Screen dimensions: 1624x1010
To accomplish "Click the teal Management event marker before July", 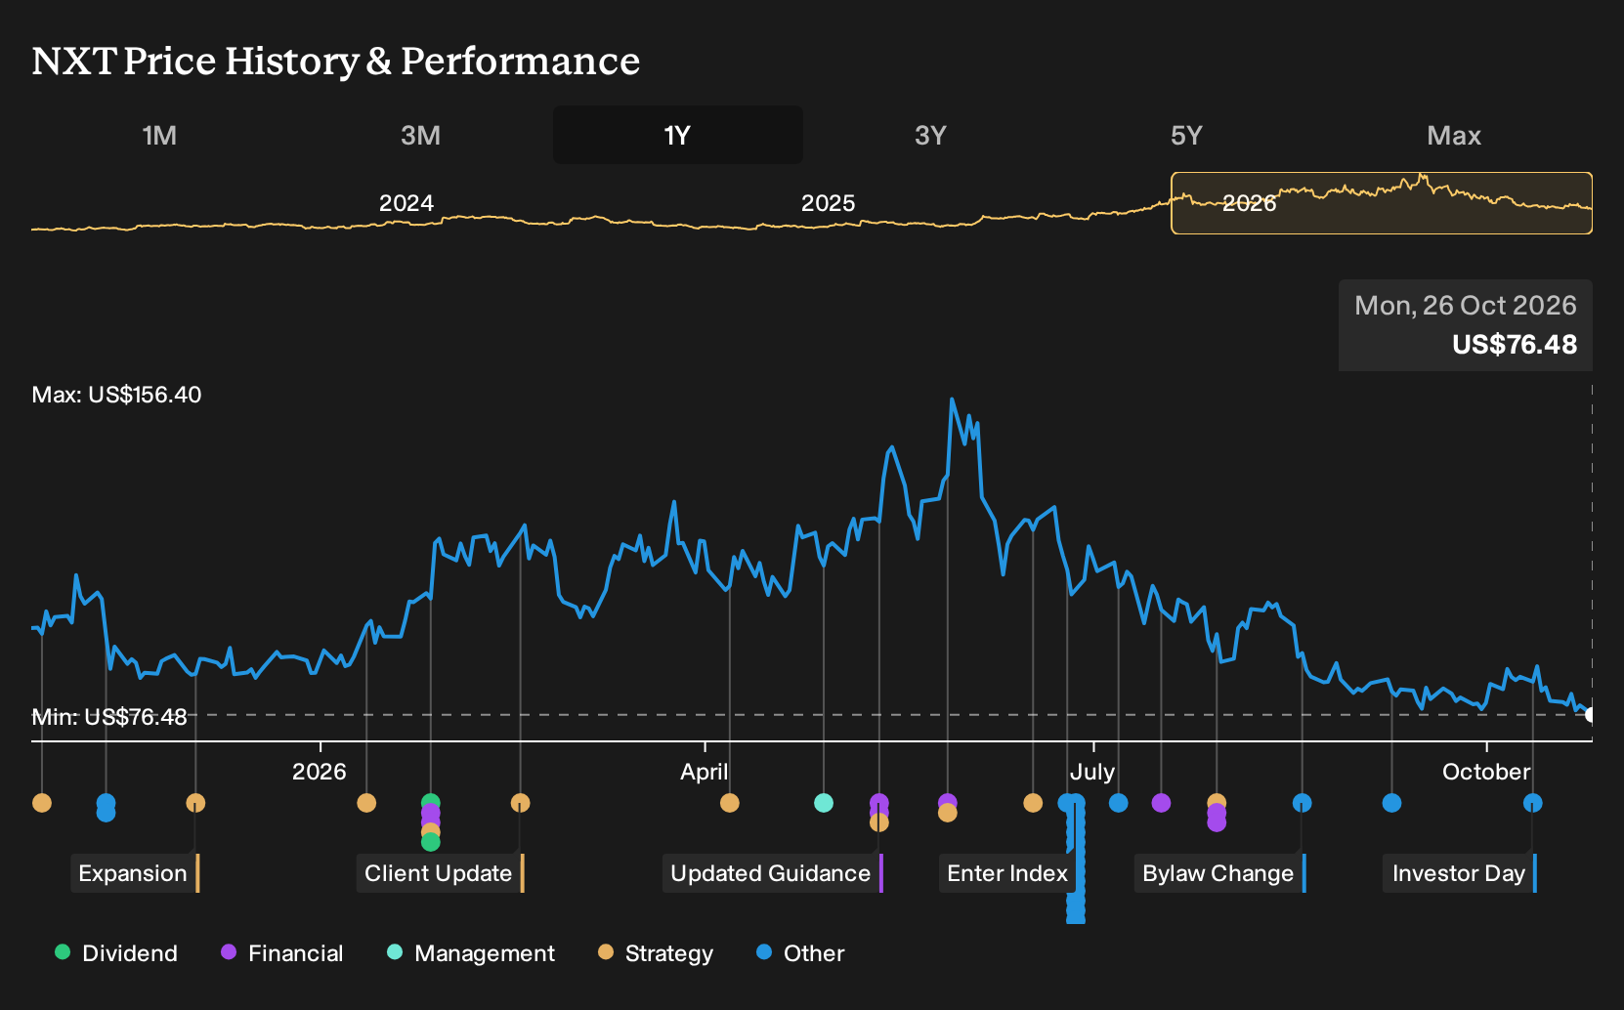I will pos(824,803).
